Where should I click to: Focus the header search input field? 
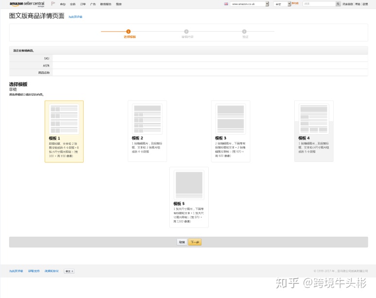click(319, 4)
